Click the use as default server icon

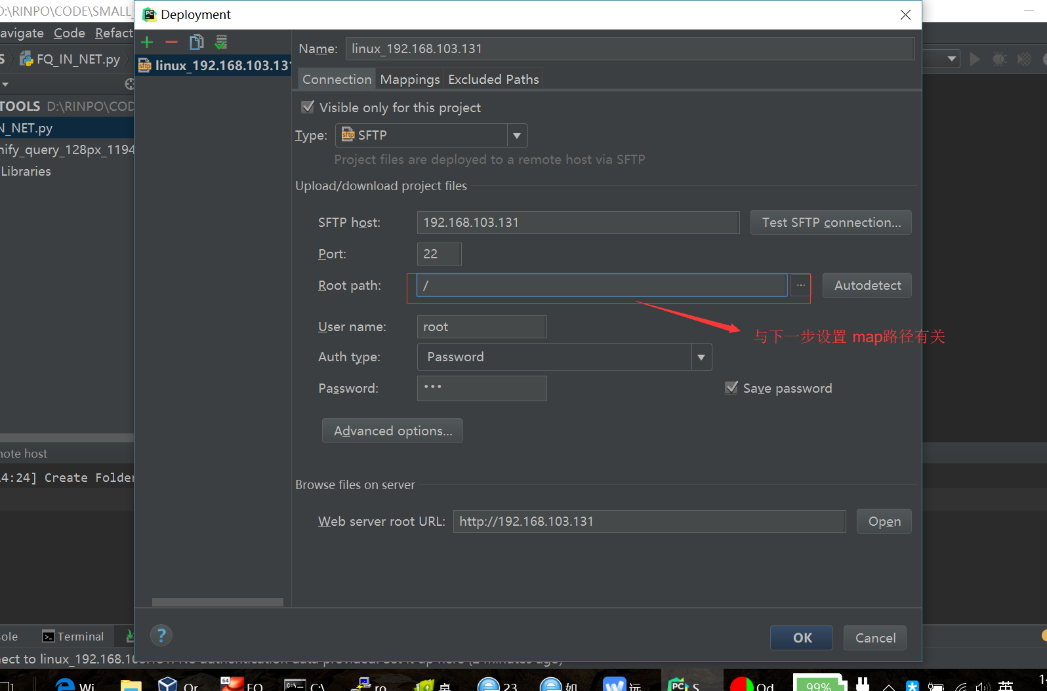tap(221, 43)
